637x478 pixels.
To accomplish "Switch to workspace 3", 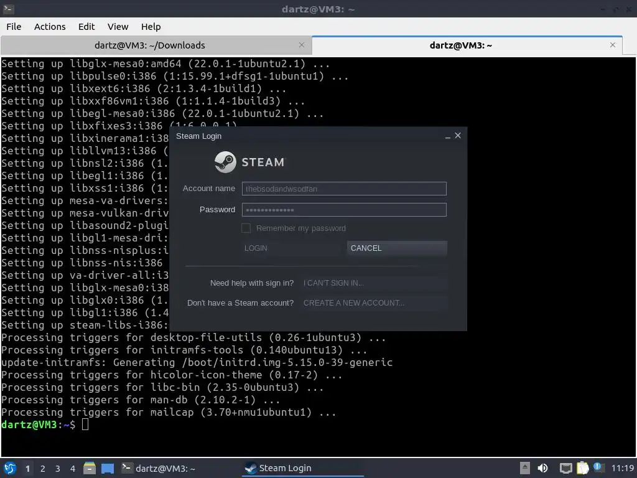I will coord(58,469).
